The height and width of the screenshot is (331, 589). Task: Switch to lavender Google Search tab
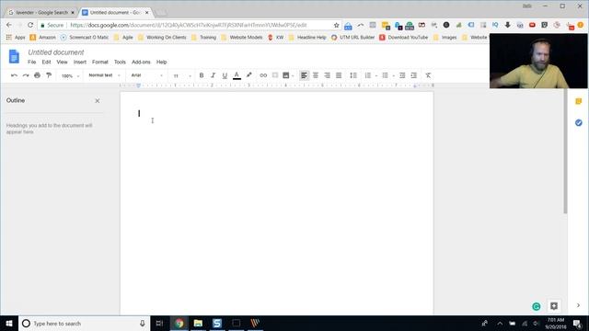pos(41,12)
